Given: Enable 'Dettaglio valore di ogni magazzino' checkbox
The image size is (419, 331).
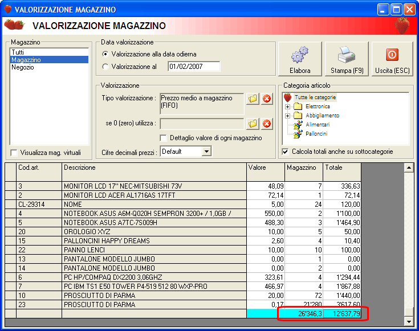Looking at the screenshot, I should 163,138.
